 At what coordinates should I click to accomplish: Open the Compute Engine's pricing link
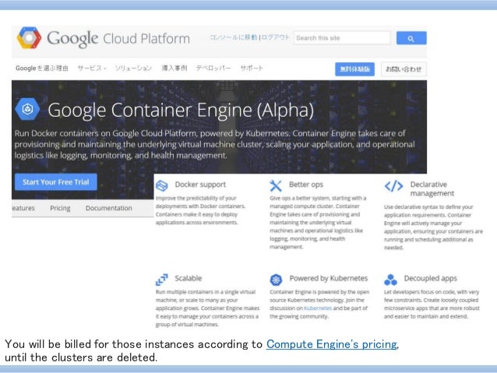[x=332, y=344]
